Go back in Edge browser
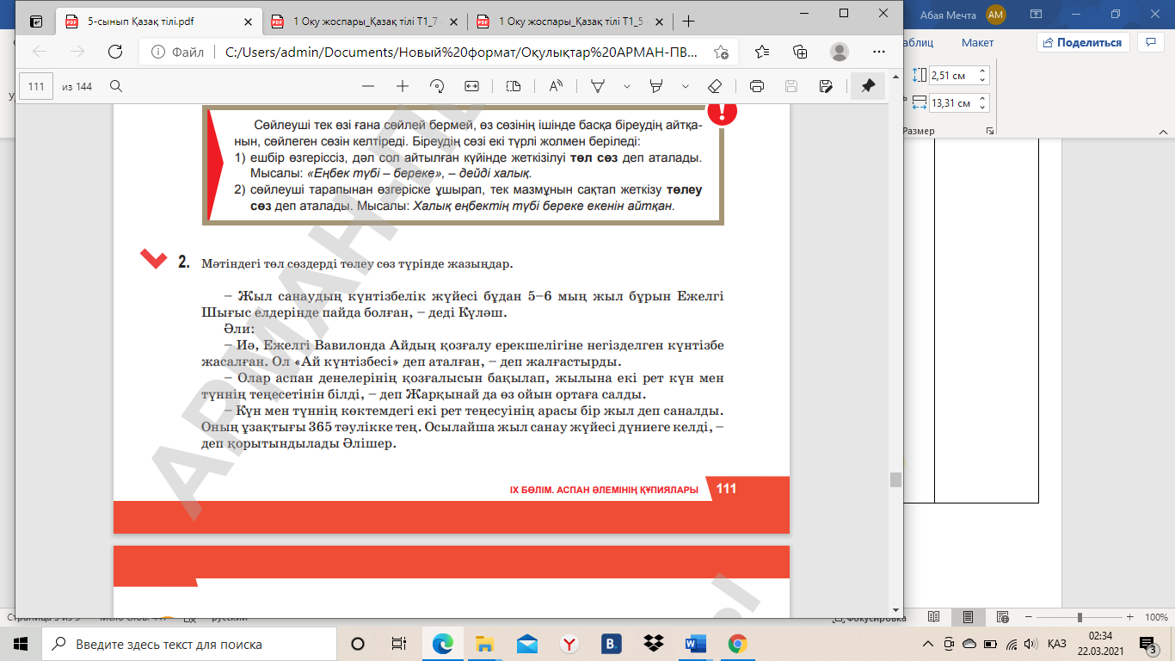1175x661 pixels. (x=39, y=52)
